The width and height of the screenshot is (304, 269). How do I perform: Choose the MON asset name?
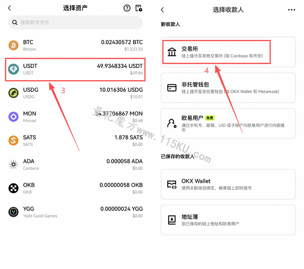[29, 114]
